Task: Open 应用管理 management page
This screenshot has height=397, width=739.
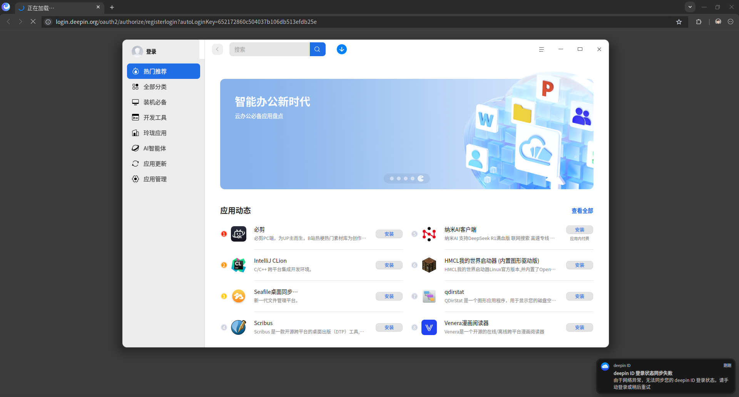Action: pos(164,179)
